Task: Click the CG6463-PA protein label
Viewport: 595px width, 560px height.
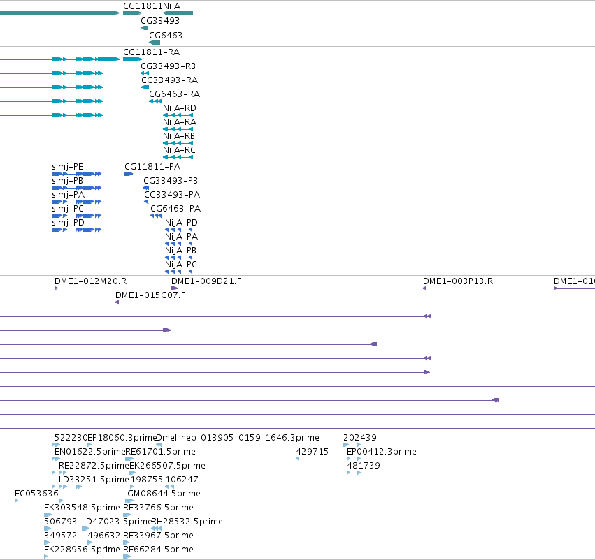Action: pyautogui.click(x=175, y=209)
